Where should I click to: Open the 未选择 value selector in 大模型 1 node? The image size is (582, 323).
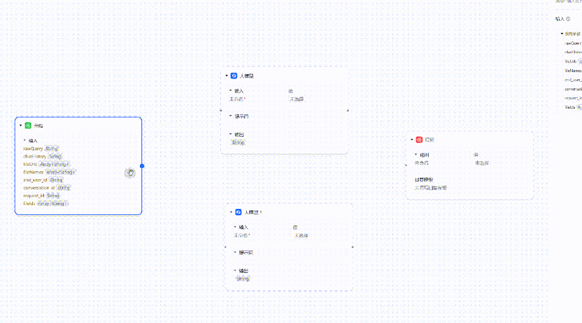301,235
